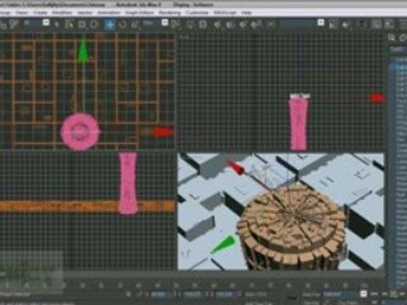407x305 pixels.
Task: Open Edit Named Selection Sets
Action: coord(270,25)
